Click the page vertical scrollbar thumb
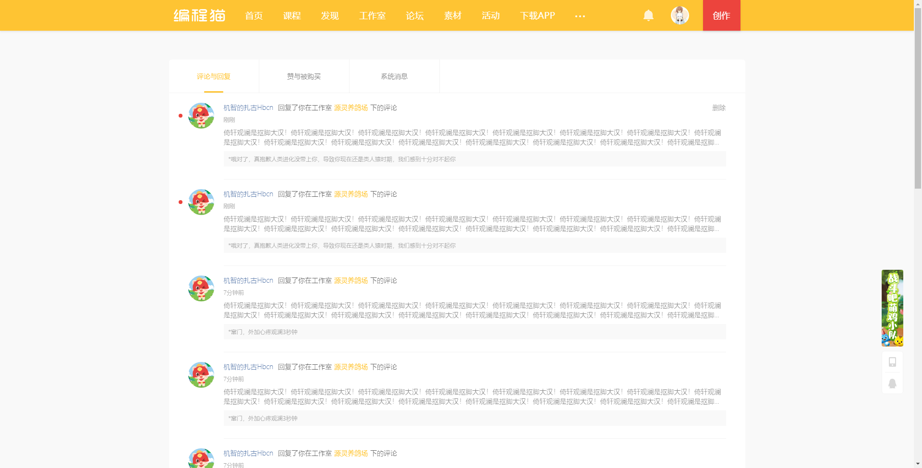 pyautogui.click(x=918, y=98)
